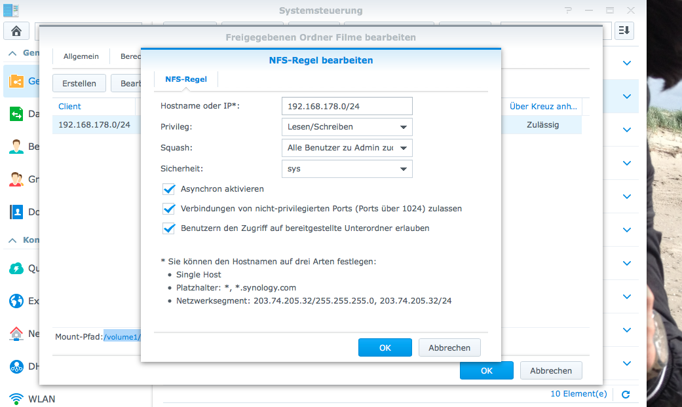
Task: Open the user icon in sidebar
Action: click(16, 147)
